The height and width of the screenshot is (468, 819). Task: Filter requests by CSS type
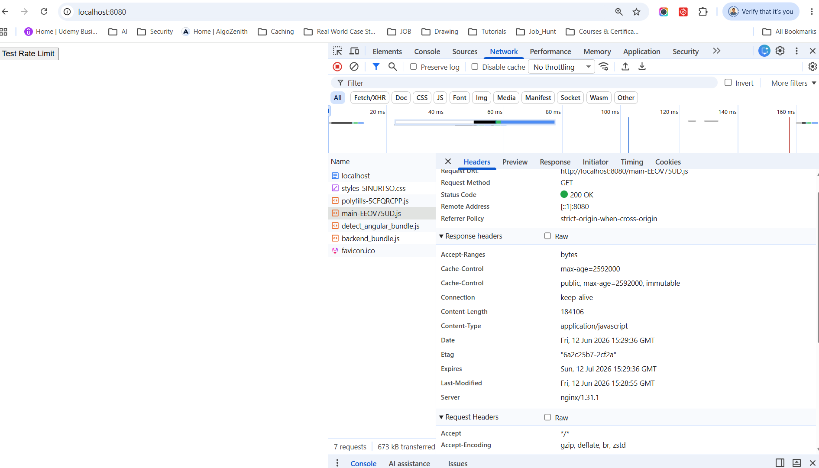point(422,98)
